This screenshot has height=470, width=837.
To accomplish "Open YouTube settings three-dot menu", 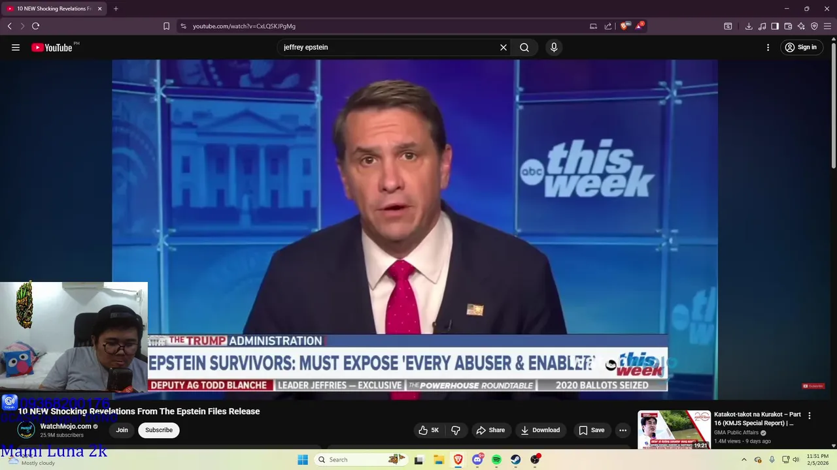I will tap(768, 47).
